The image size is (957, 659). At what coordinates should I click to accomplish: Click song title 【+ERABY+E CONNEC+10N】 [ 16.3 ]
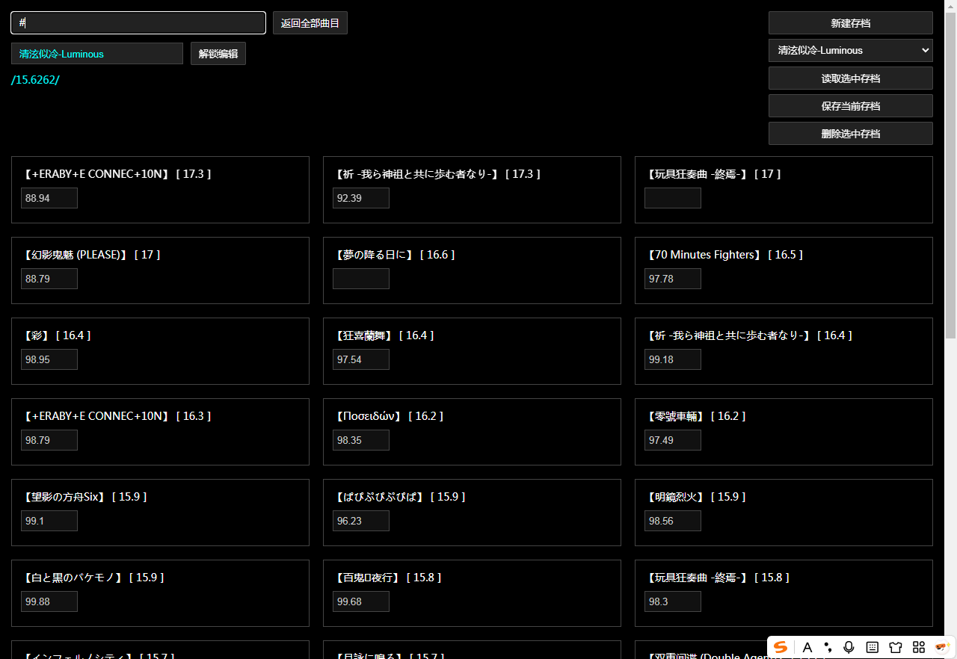click(116, 416)
